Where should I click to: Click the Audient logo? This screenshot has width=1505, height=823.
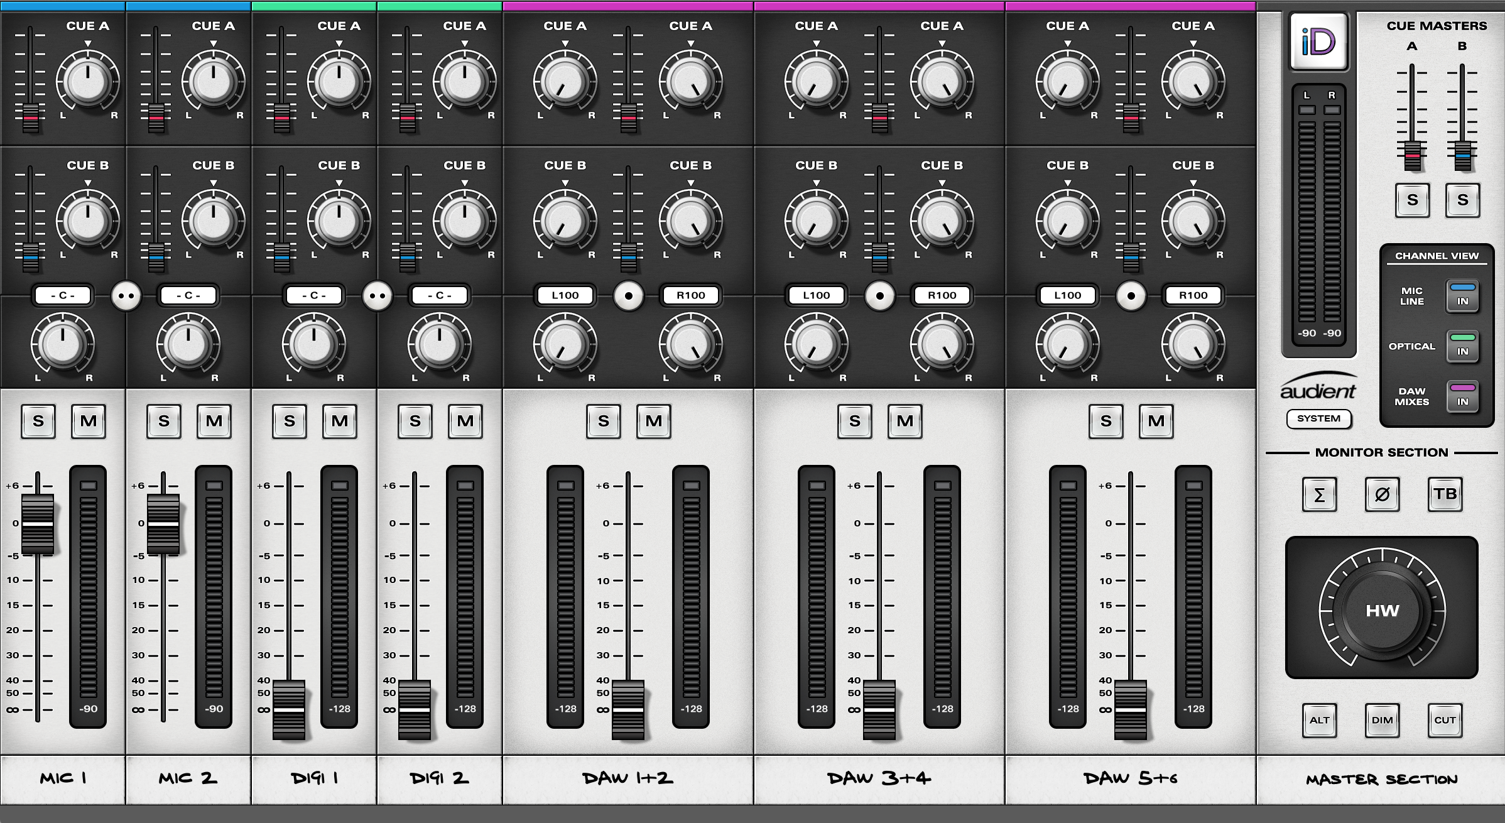coord(1318,388)
